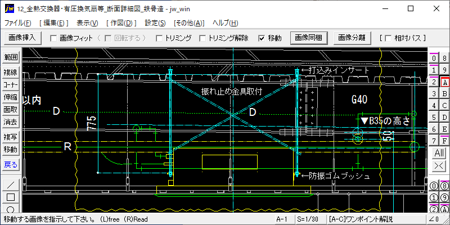Click the 画像分離 button

353,38
